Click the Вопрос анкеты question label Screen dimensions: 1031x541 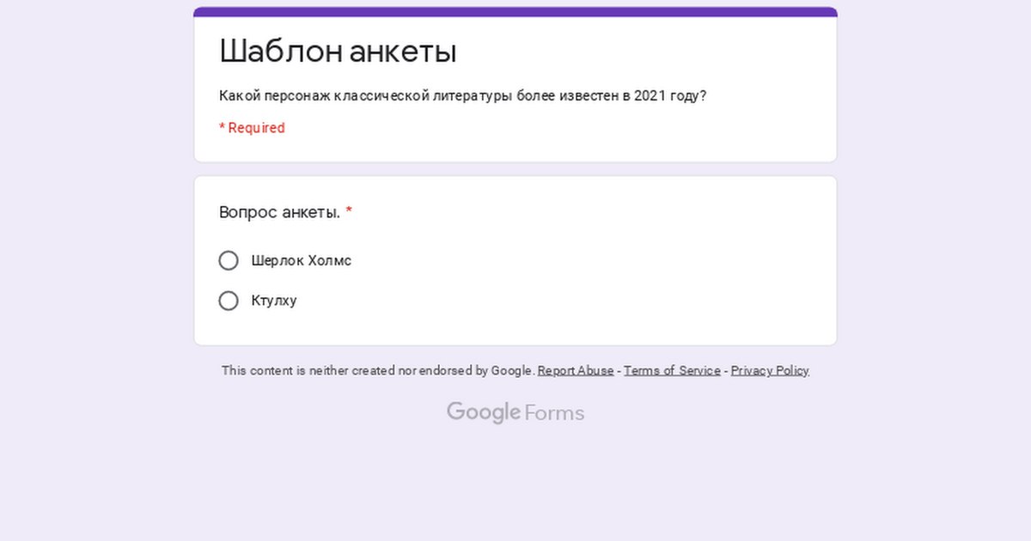(x=280, y=212)
